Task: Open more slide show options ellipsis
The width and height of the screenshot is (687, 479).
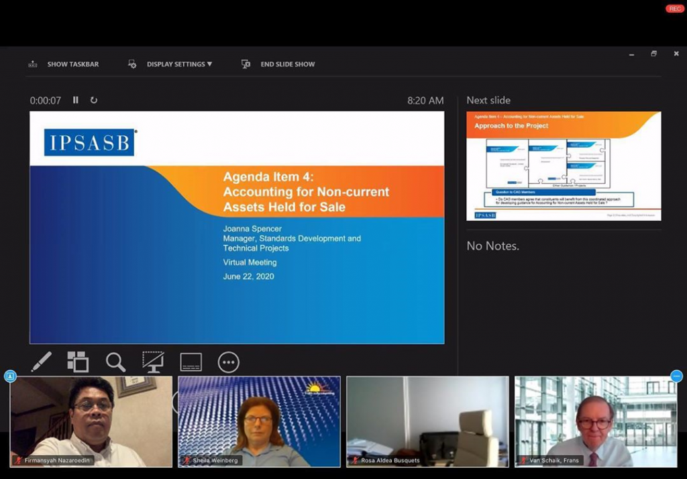Action: [229, 362]
